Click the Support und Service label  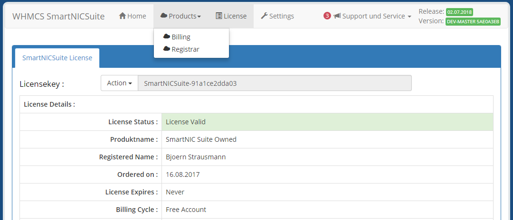[x=374, y=16]
